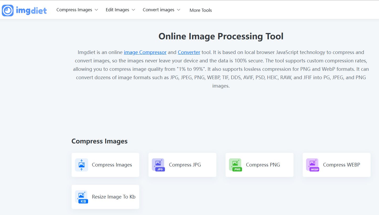Click the imgdiet brand name text
The image size is (379, 215).
click(x=31, y=10)
